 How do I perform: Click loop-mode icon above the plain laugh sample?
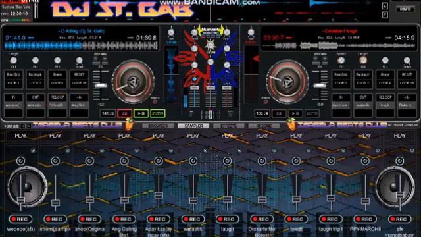click(228, 161)
